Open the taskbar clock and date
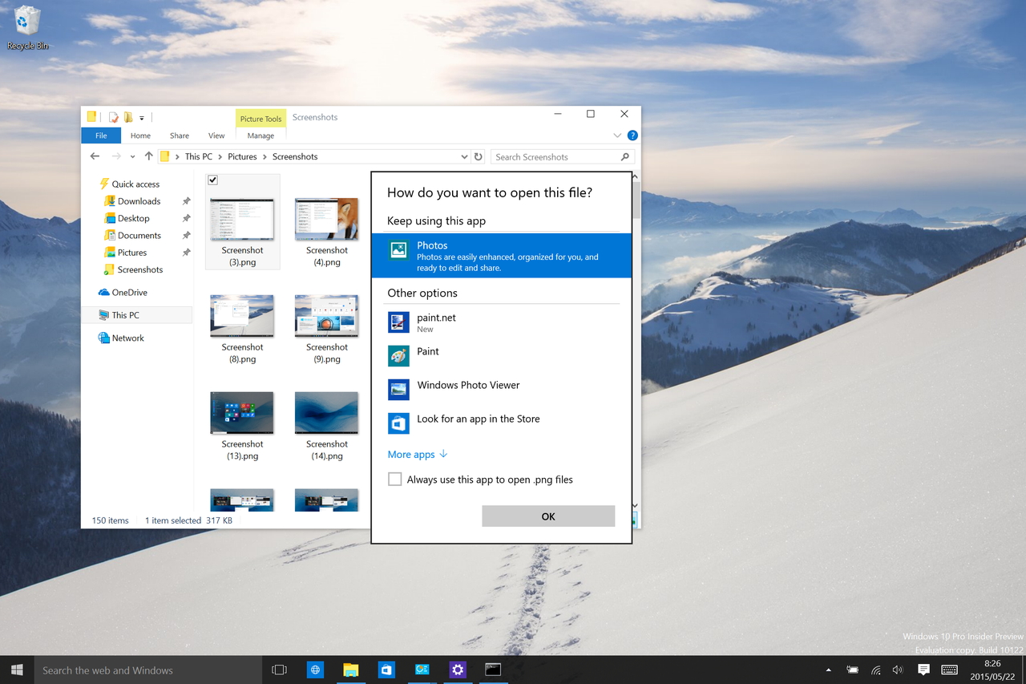The image size is (1026, 684). [x=992, y=670]
